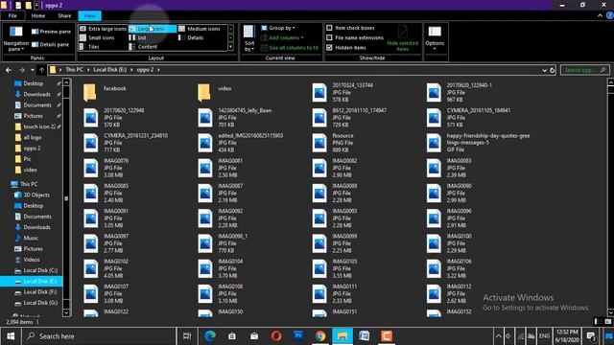The width and height of the screenshot is (614, 345).
Task: Click taskbar Search here box
Action: [100, 336]
